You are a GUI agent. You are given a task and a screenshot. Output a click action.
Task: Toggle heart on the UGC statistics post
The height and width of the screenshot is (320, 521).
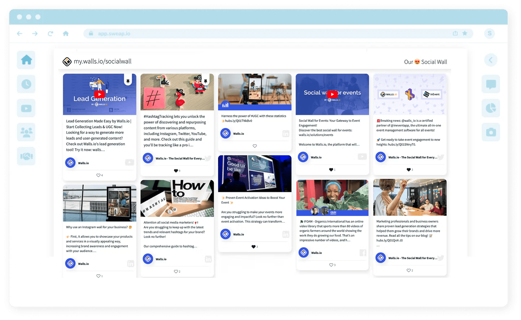(255, 146)
